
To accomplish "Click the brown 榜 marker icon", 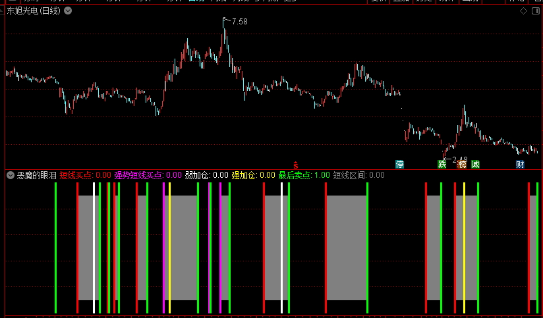I will pyautogui.click(x=462, y=165).
